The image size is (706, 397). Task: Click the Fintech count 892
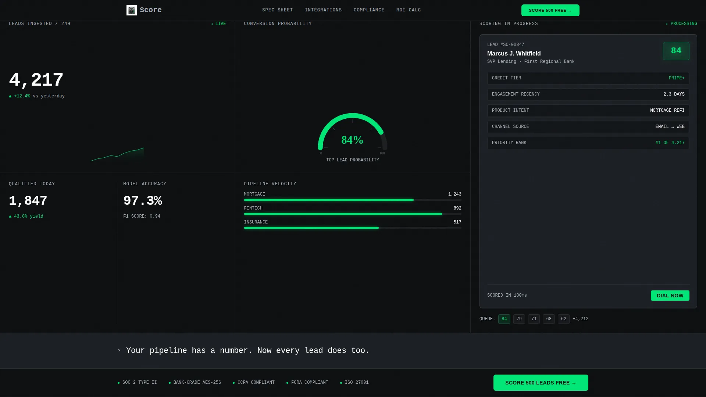(x=457, y=208)
